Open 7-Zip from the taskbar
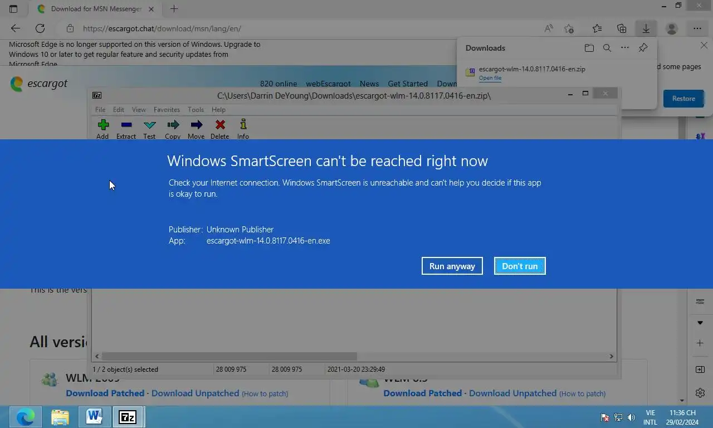The width and height of the screenshot is (713, 428). pyautogui.click(x=128, y=417)
